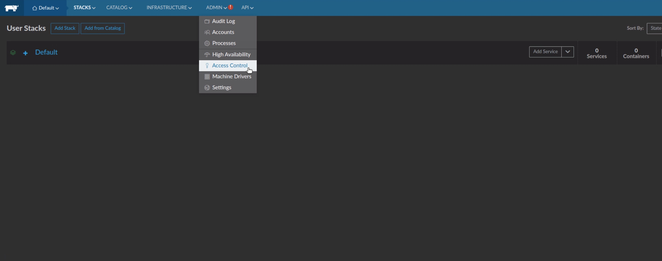This screenshot has width=662, height=261.
Task: Click the Rancher cow logo
Action: (11, 8)
